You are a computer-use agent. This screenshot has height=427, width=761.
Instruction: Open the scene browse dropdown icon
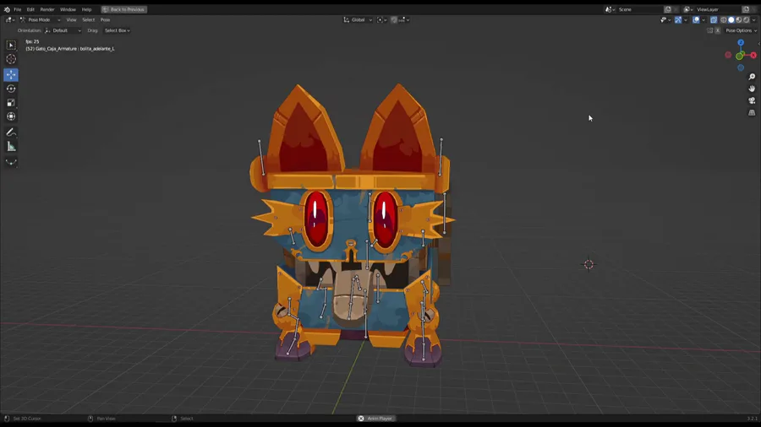[610, 9]
